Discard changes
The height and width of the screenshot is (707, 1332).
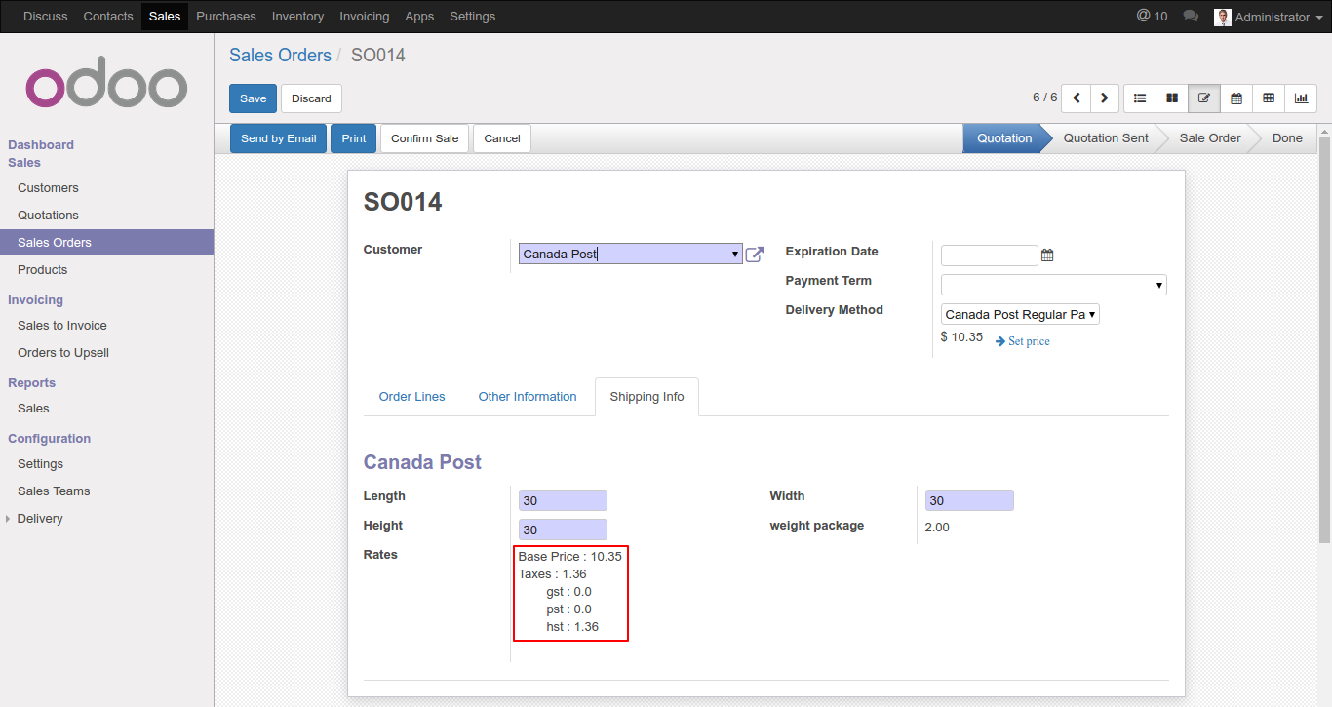311,98
